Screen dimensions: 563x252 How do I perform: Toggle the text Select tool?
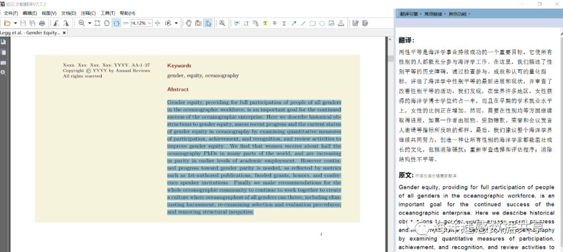point(208,23)
